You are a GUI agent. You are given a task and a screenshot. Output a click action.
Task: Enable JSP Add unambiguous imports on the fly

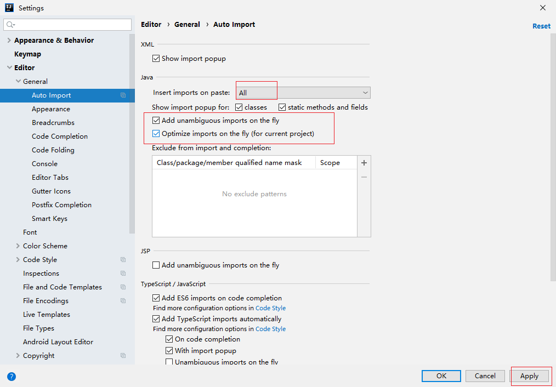(156, 265)
